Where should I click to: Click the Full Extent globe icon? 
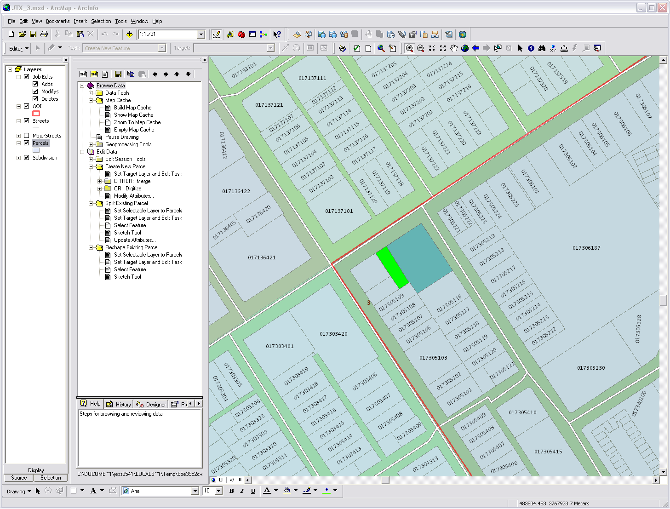[464, 48]
